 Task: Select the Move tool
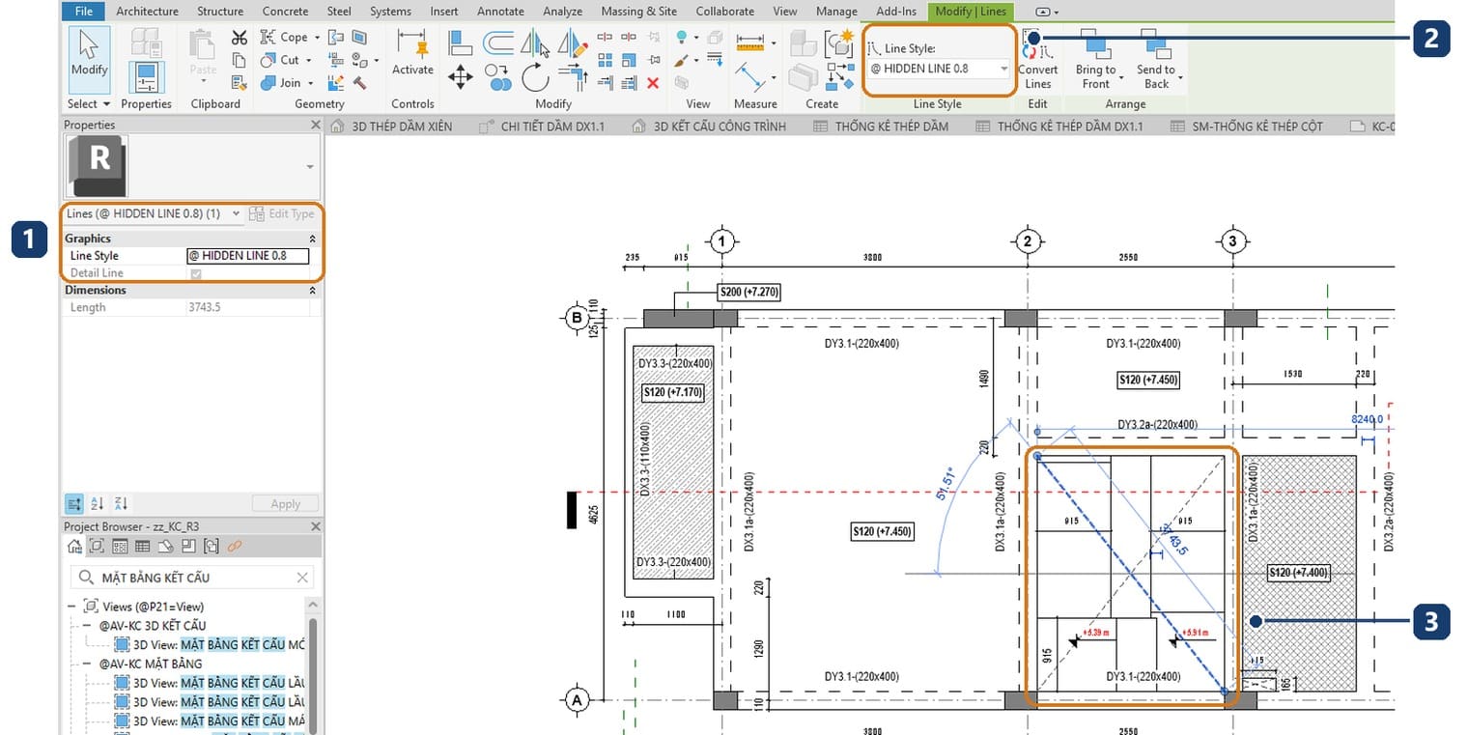tap(461, 77)
